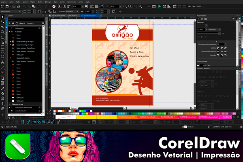Open the Arquivo menu
This screenshot has width=243, height=162.
[x=4, y=2]
